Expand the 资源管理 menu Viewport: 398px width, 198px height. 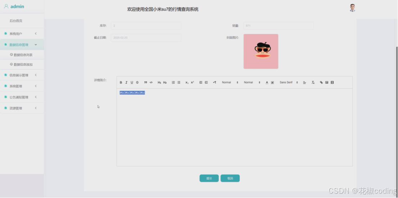(22, 108)
